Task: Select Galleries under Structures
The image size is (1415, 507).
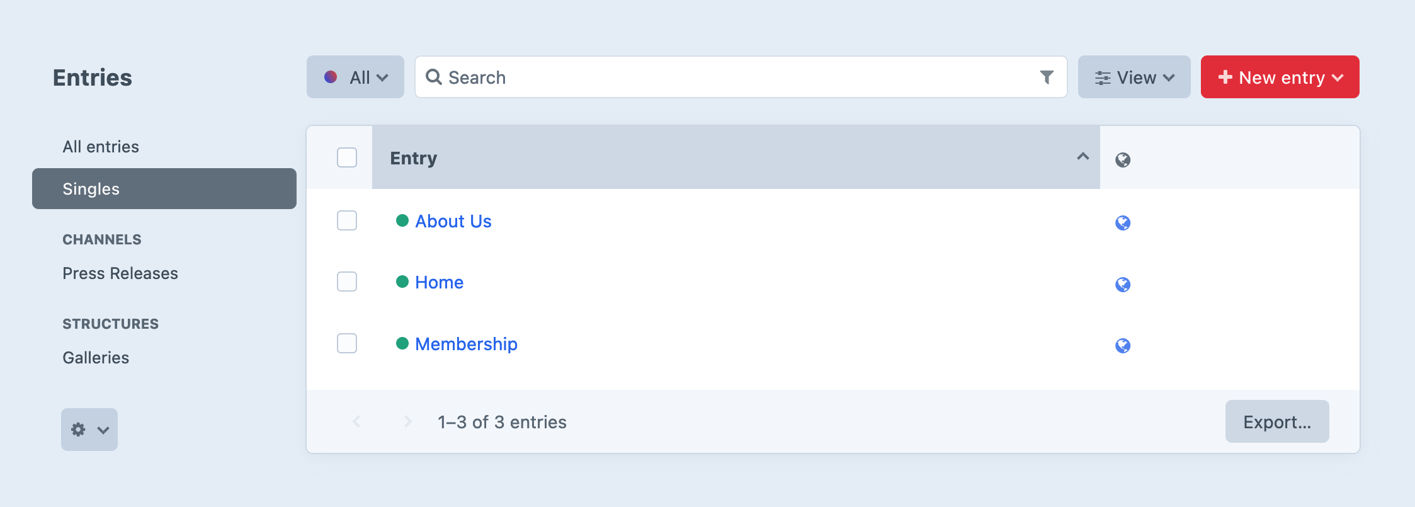Action: (x=95, y=357)
